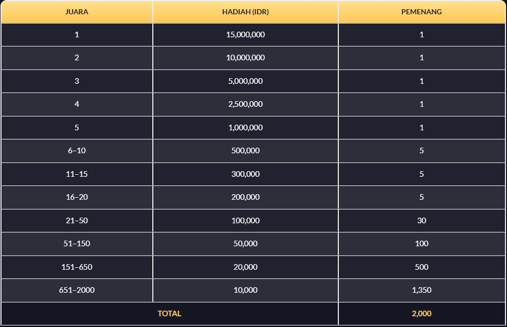The height and width of the screenshot is (327, 507).
Task: Select the 500 winners cell
Action: click(x=422, y=267)
